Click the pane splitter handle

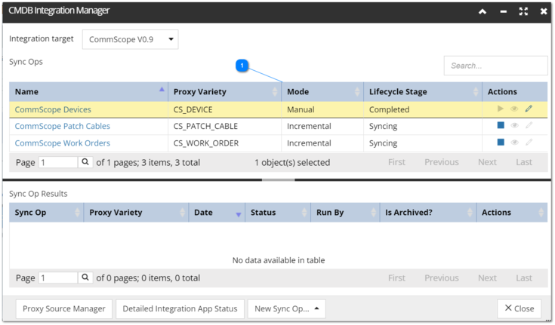pyautogui.click(x=278, y=179)
